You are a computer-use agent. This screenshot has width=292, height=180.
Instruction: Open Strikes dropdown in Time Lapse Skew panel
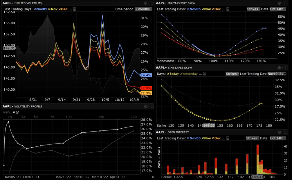(x=232, y=74)
